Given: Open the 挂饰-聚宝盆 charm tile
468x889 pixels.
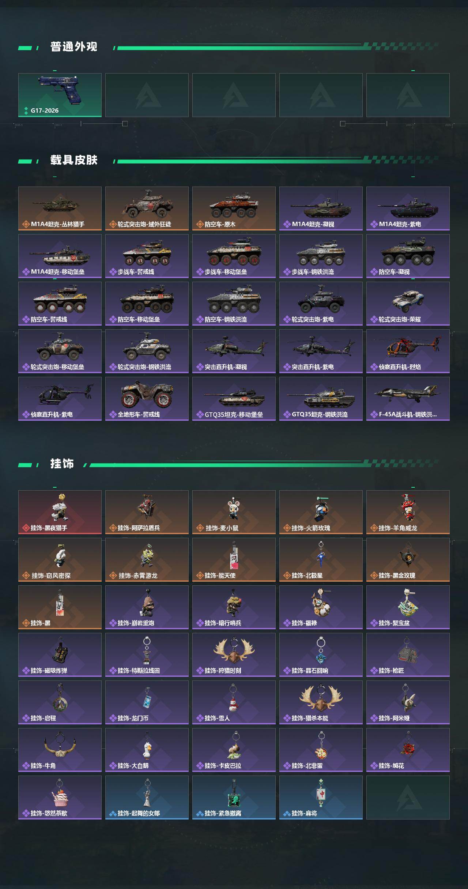Looking at the screenshot, I should coord(408,607).
